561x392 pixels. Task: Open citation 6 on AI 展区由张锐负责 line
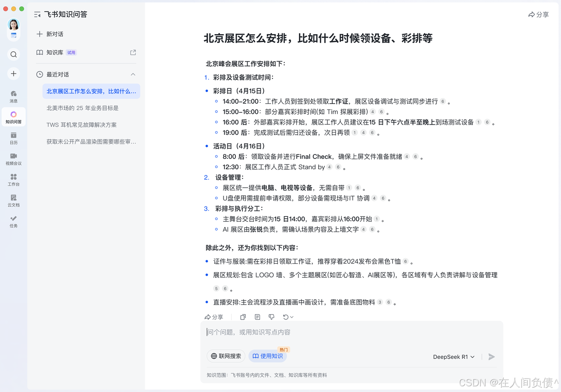coord(372,230)
